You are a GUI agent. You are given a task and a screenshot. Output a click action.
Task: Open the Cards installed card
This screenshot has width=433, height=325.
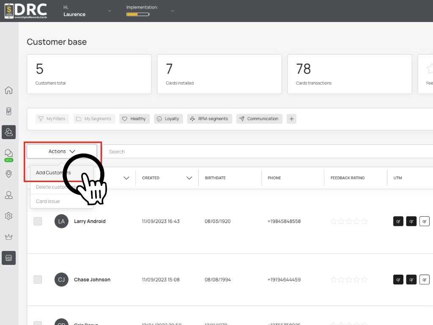(x=219, y=74)
